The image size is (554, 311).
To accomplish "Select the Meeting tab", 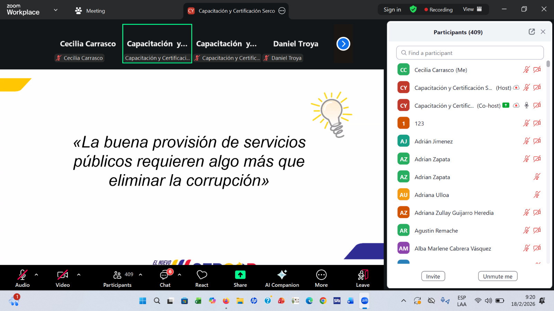I will point(90,11).
